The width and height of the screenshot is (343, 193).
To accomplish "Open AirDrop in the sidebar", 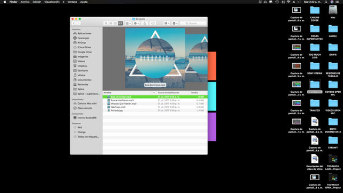I will pos(81,43).
